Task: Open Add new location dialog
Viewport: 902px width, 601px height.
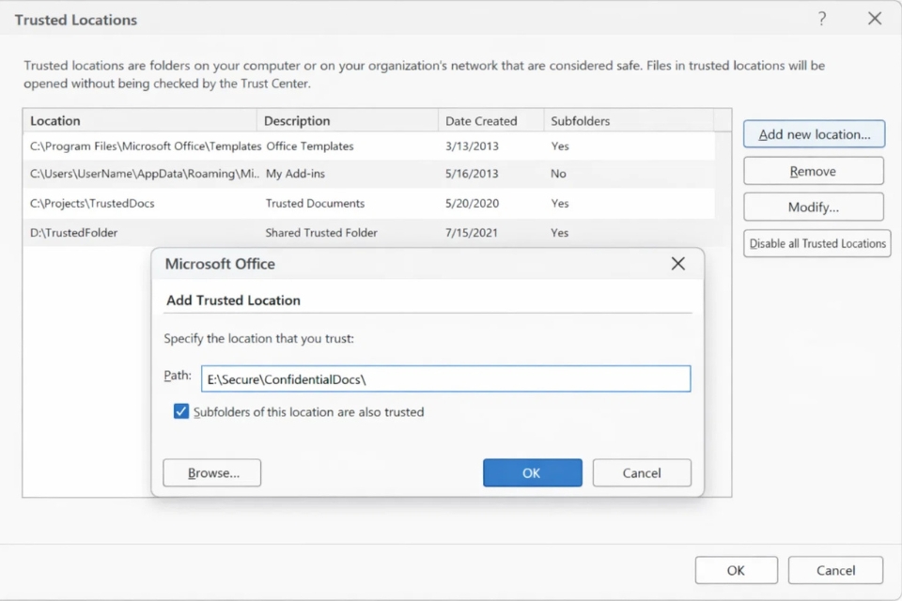Action: tap(814, 133)
